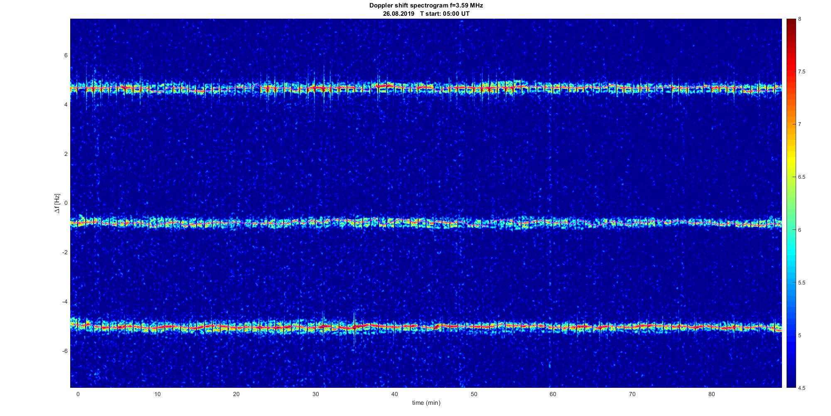Click the plot title 'Doppler shift spectrogram f=3.59 MHz'
Screen dimensions: 831x416
426,5
